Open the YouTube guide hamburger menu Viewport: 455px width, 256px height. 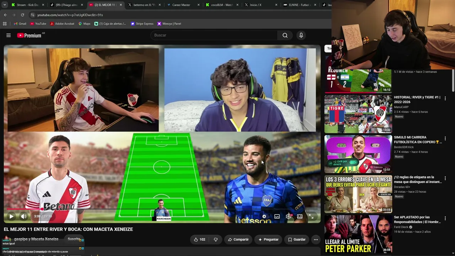pos(9,35)
